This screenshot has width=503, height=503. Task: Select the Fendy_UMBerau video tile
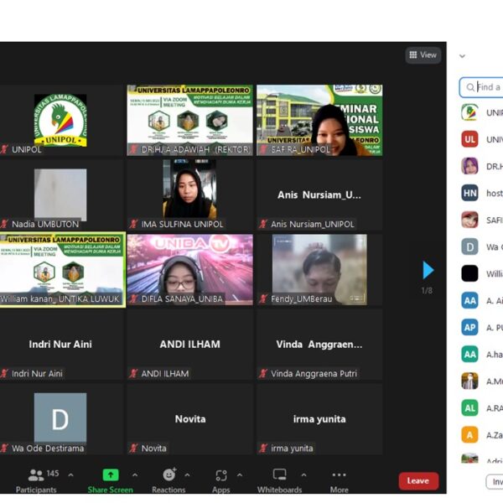(x=319, y=270)
